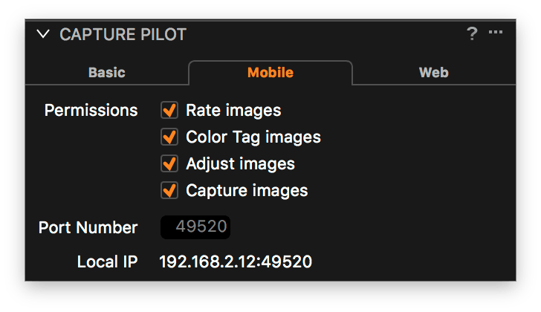Open the Web tab
The height and width of the screenshot is (312, 541).
point(434,72)
